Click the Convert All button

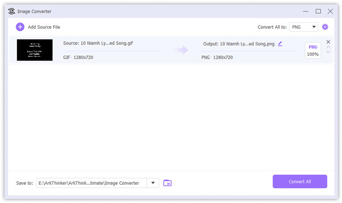300,181
